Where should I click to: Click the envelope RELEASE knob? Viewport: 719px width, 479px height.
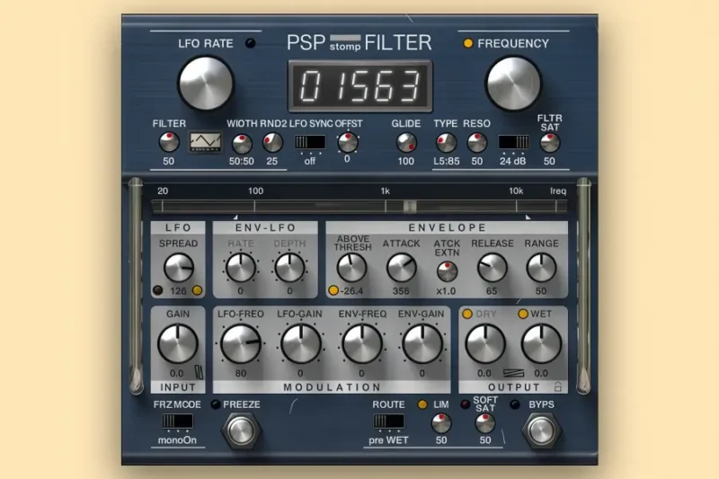point(492,268)
